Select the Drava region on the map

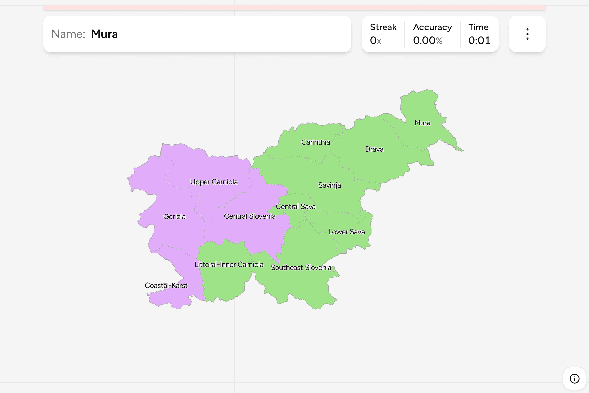(374, 149)
